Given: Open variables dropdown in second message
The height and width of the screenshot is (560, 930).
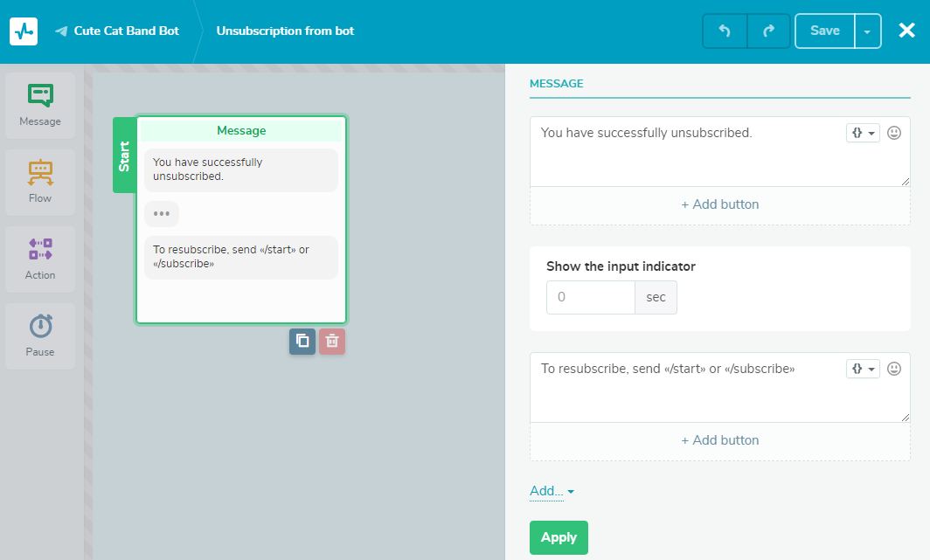Looking at the screenshot, I should [x=863, y=369].
